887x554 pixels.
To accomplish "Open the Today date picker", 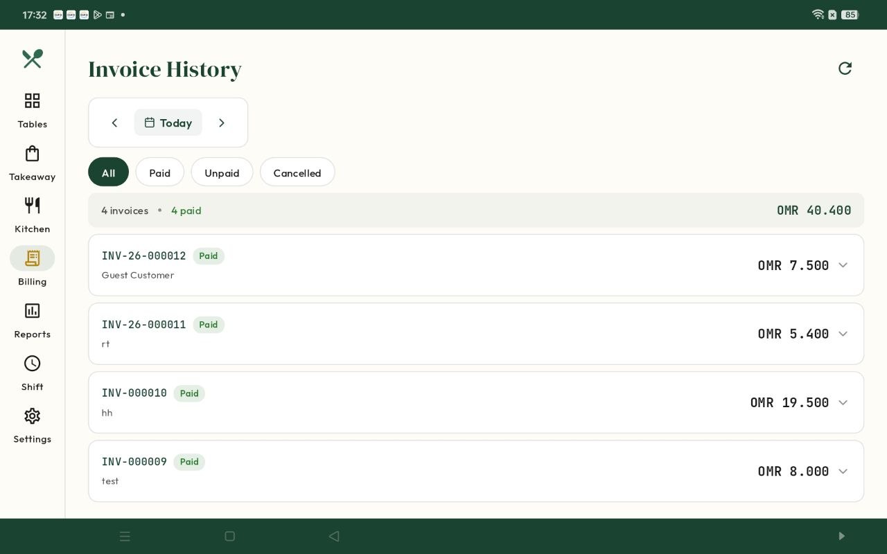I will click(168, 123).
